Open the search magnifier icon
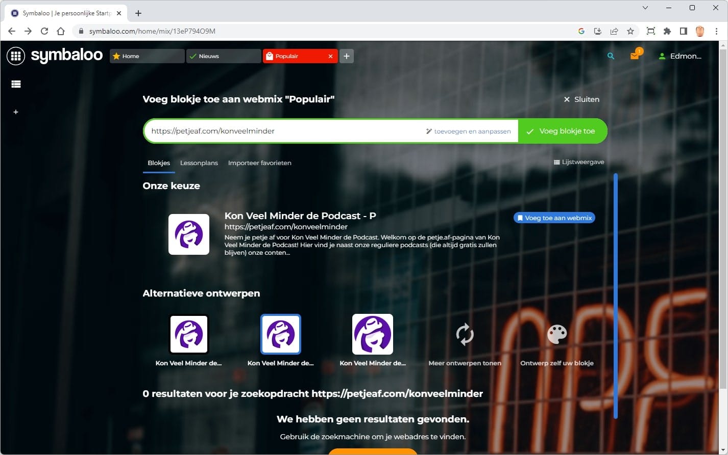Screen dimensions: 728x455 [x=611, y=56]
